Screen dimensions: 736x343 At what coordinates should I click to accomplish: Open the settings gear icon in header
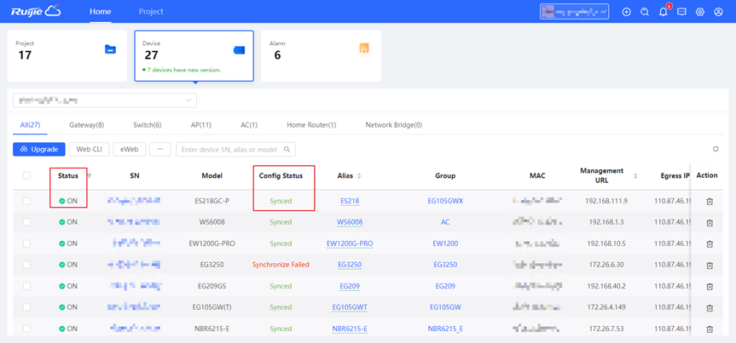tap(700, 12)
